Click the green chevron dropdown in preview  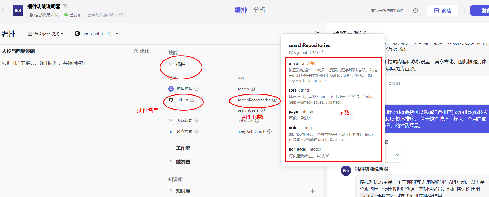[397, 155]
